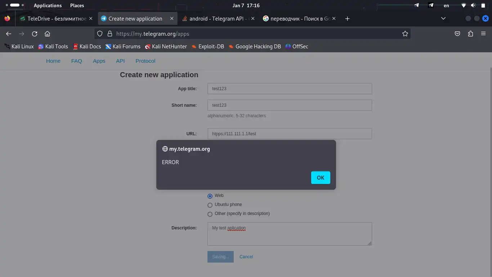Click the Firefox View icon

click(7, 18)
